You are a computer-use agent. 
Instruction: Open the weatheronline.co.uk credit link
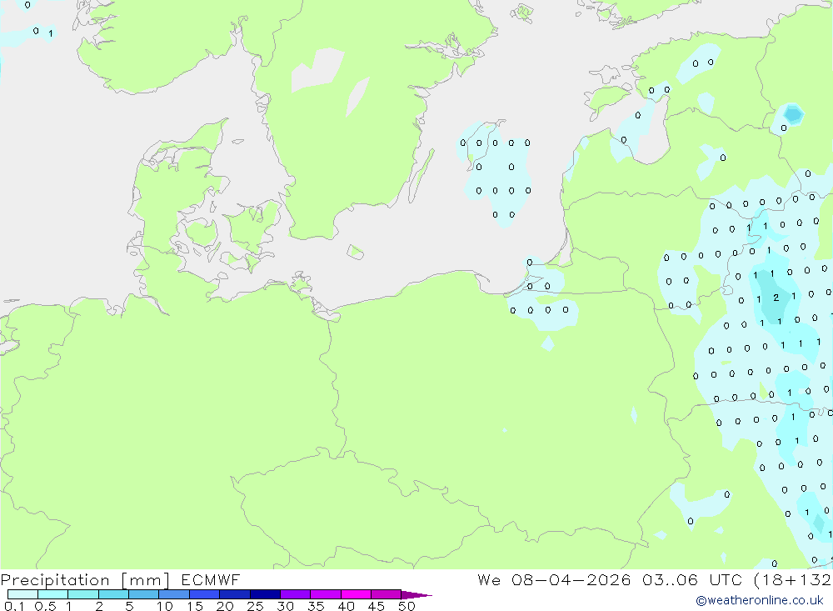[x=760, y=600]
